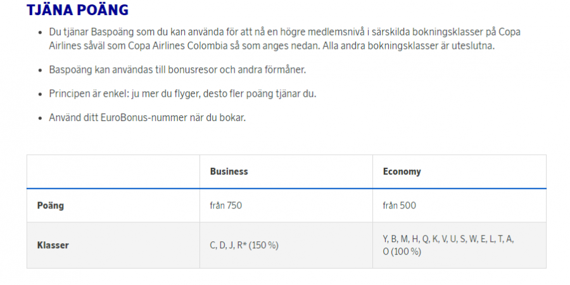Click Economy class codes starting 'Y, B, M'
The width and height of the screenshot is (570, 285).
tap(448, 239)
